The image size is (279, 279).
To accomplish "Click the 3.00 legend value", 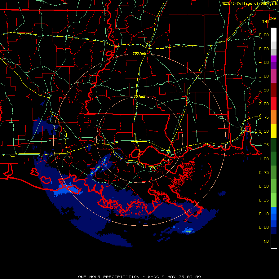I will pyautogui.click(x=264, y=76).
